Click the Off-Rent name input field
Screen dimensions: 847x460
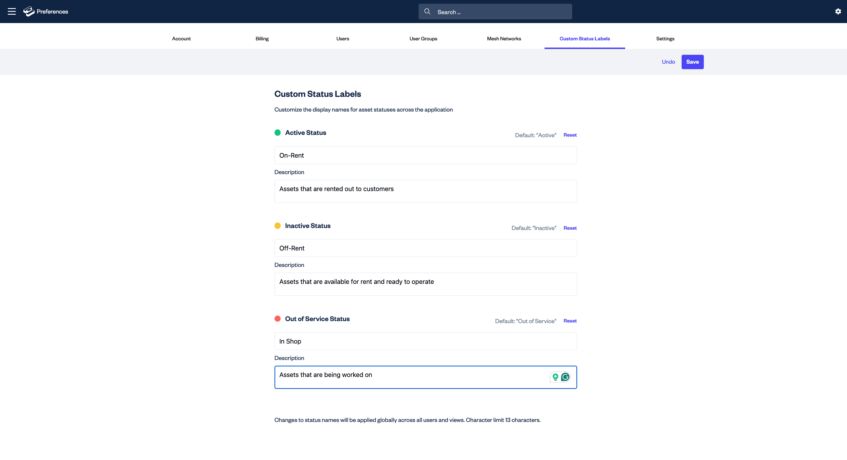[x=426, y=248]
